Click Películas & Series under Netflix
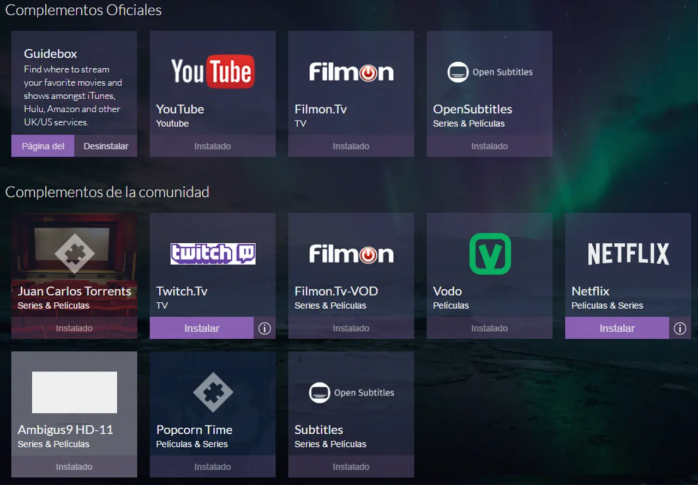 [607, 306]
